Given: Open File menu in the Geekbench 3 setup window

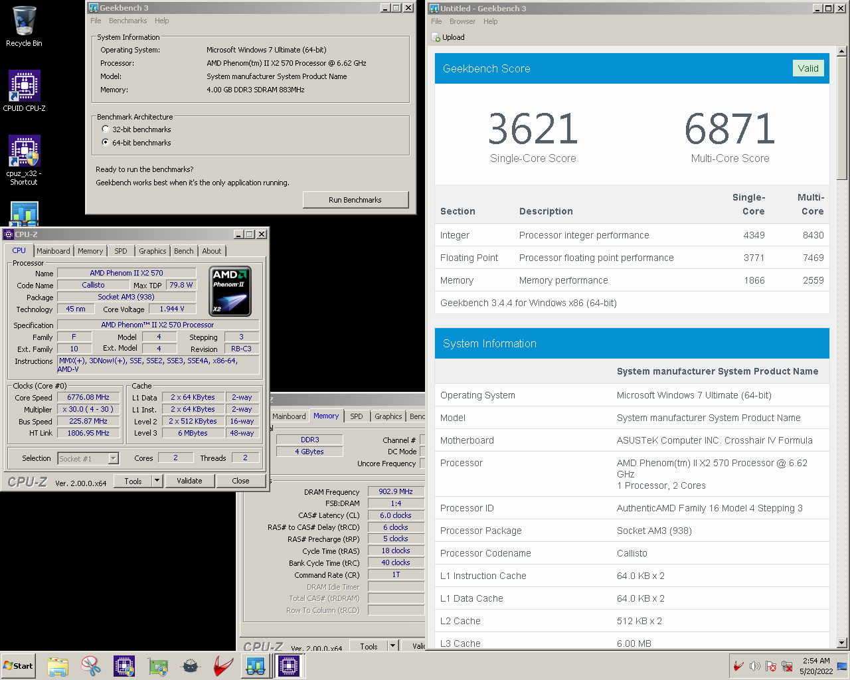Looking at the screenshot, I should 96,21.
